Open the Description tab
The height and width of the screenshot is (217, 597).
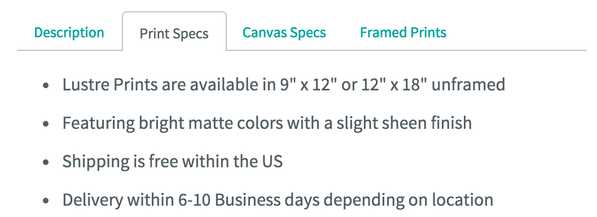click(69, 32)
